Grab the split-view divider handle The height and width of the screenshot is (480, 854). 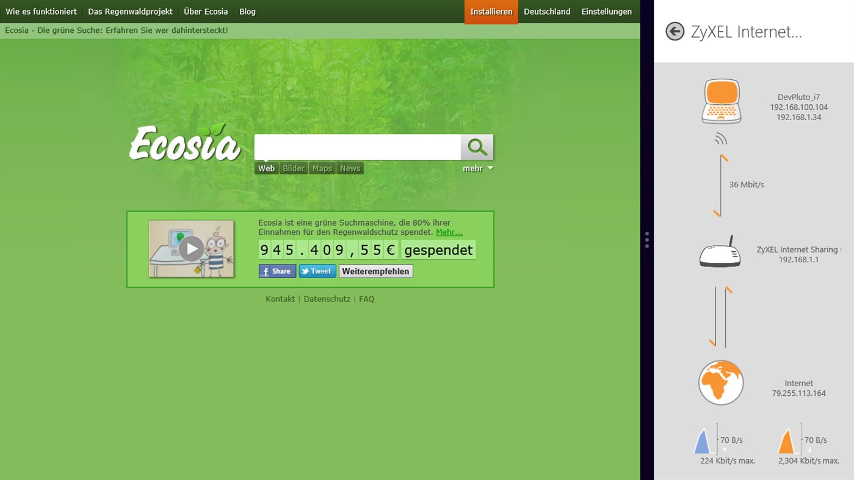click(x=646, y=240)
